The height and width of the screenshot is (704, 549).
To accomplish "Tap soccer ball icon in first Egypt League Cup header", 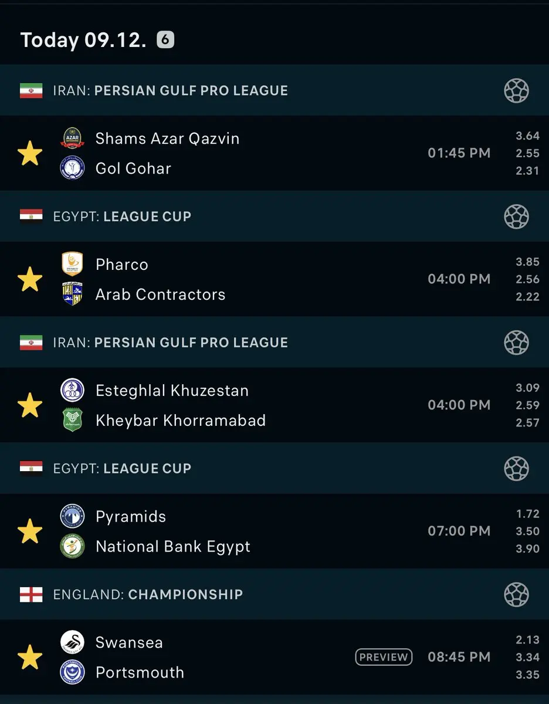I will [x=516, y=216].
